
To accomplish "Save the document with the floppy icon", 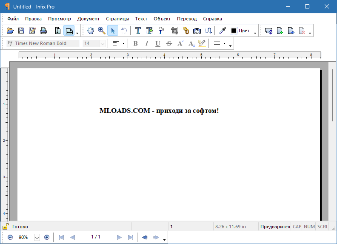I will pyautogui.click(x=21, y=31).
